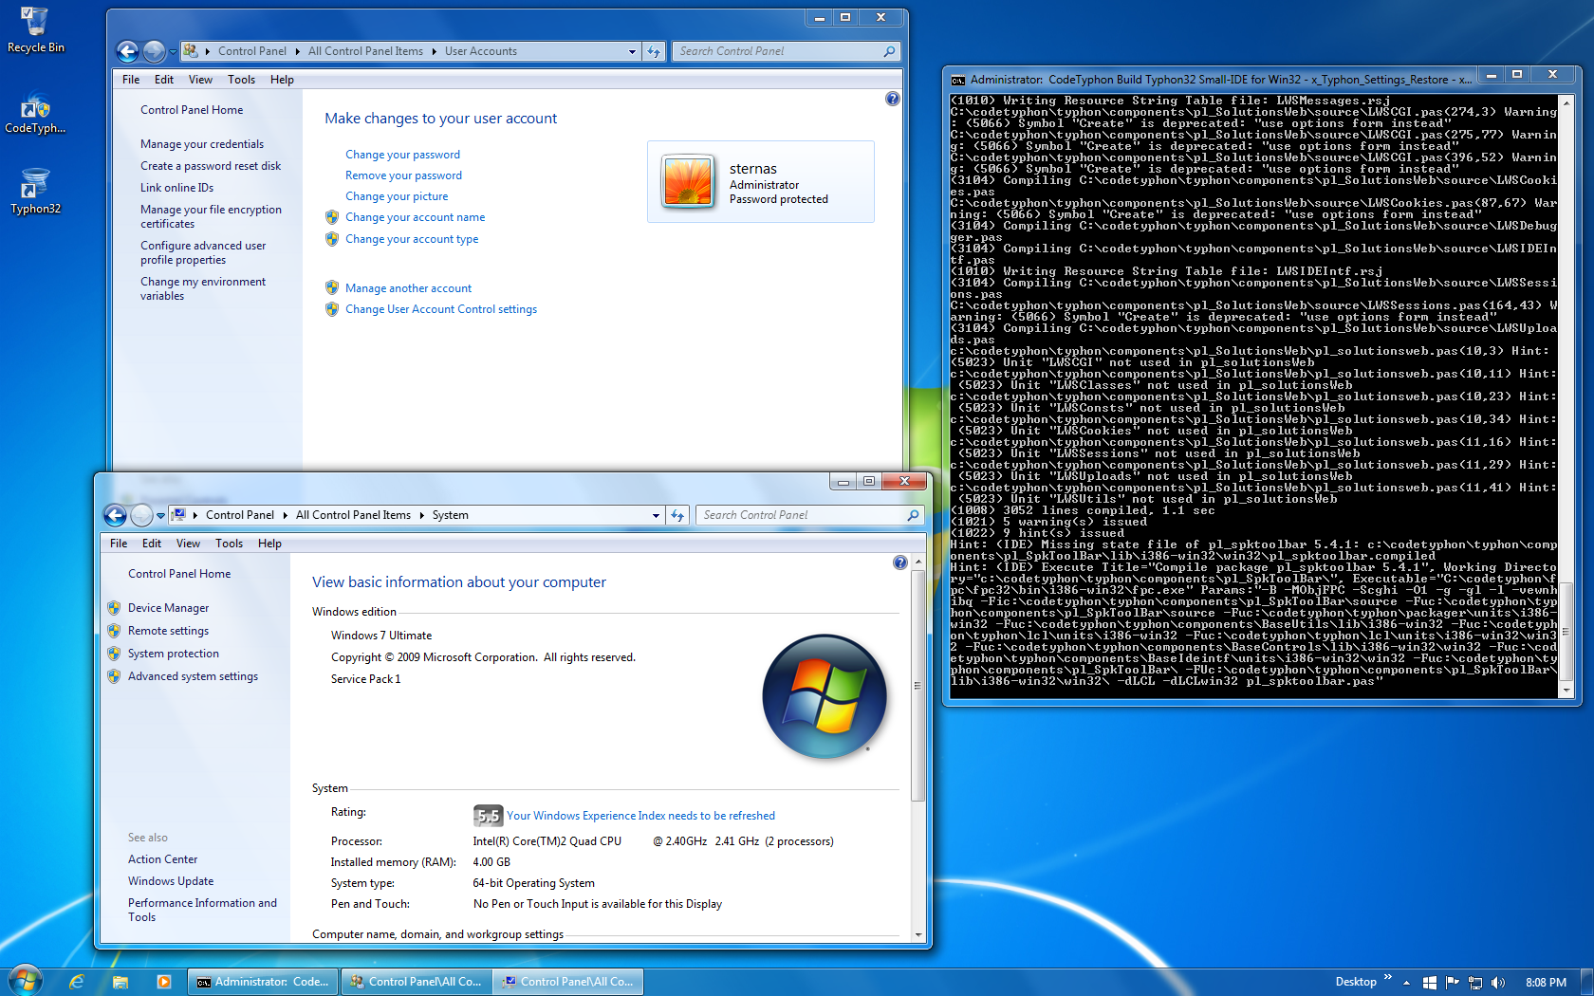
Task: Click the 5.5 Windows Experience rating badge
Action: (487, 816)
